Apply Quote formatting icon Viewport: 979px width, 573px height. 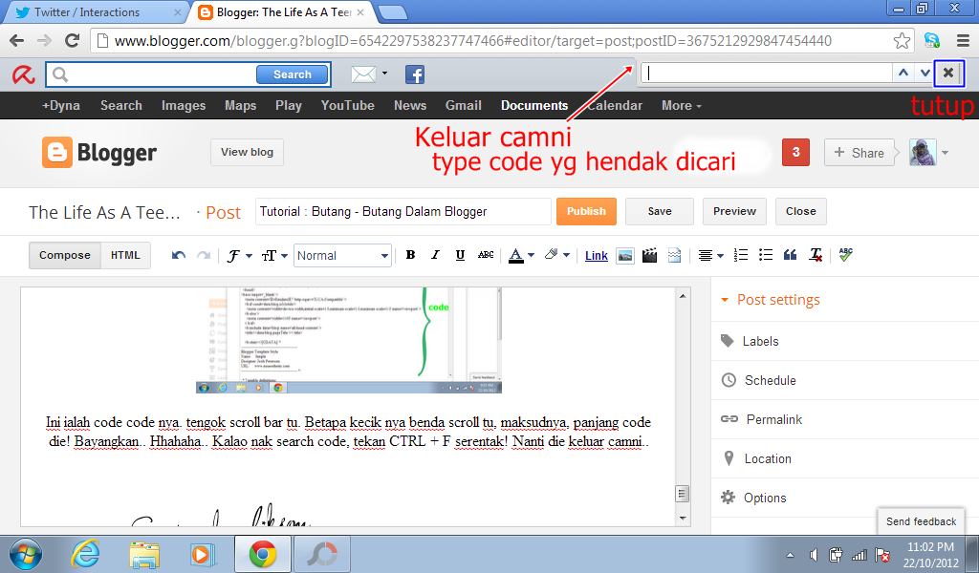coord(790,255)
